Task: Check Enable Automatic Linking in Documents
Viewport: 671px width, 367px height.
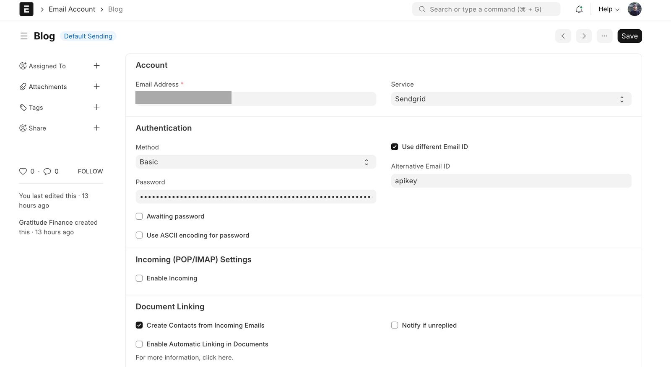Action: (139, 344)
